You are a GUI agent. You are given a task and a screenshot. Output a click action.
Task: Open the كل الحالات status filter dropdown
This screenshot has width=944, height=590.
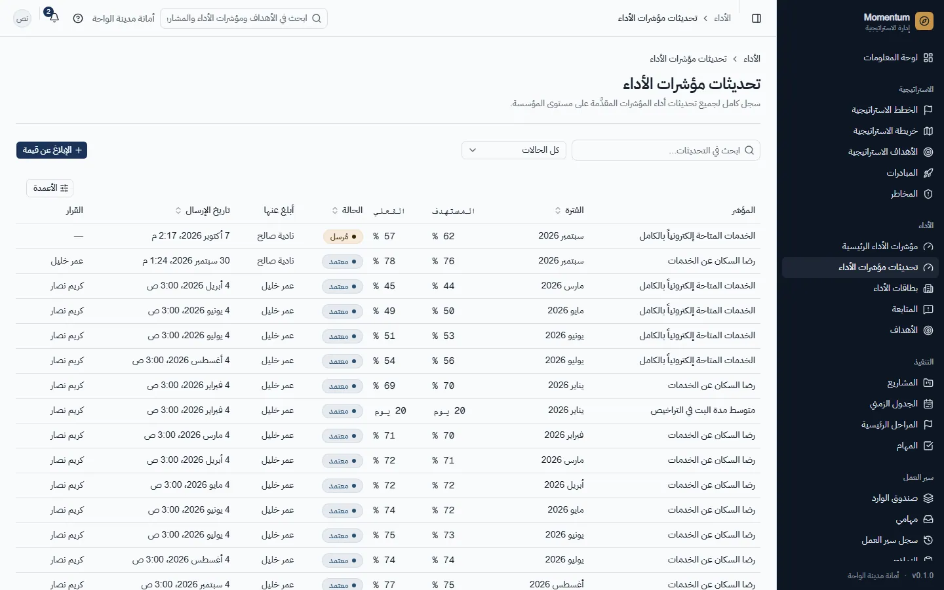click(x=514, y=150)
